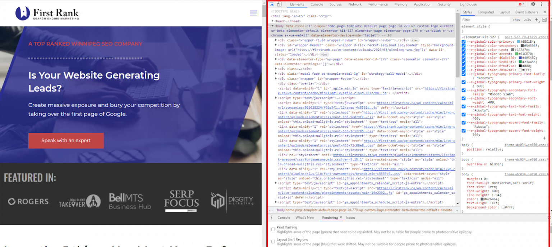Activate the inspect element picker icon
Screen dimensions: 552x247
(272, 4)
